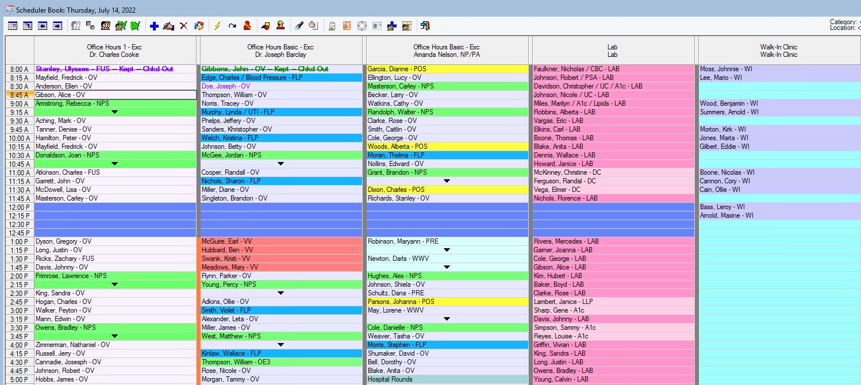861x385 pixels.
Task: Go to today using the clock icon
Action: pyautogui.click(x=313, y=25)
